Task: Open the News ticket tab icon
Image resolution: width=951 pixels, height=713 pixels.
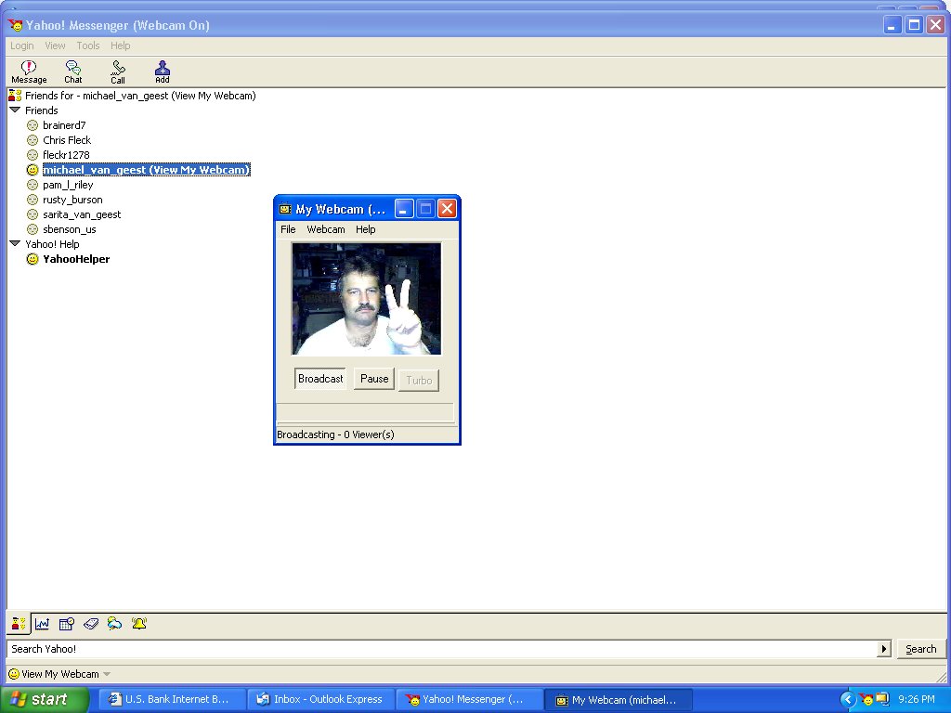Action: click(91, 623)
